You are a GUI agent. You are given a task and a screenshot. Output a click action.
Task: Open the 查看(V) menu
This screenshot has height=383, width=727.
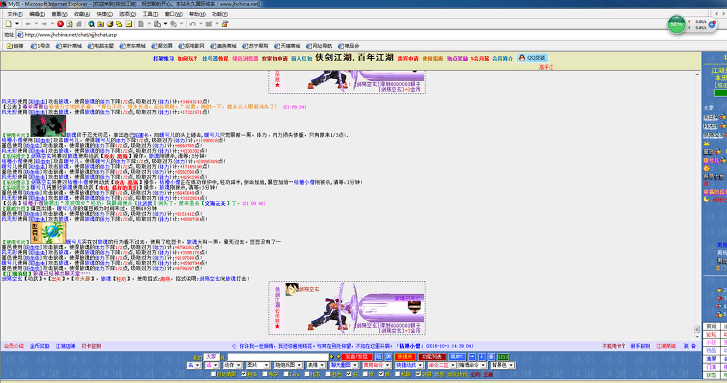pos(59,14)
